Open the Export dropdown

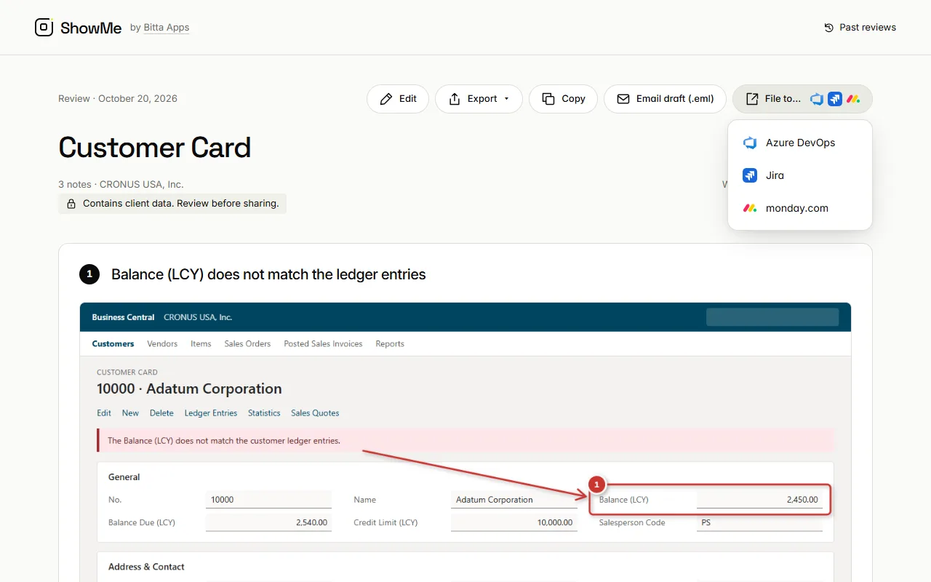click(479, 99)
